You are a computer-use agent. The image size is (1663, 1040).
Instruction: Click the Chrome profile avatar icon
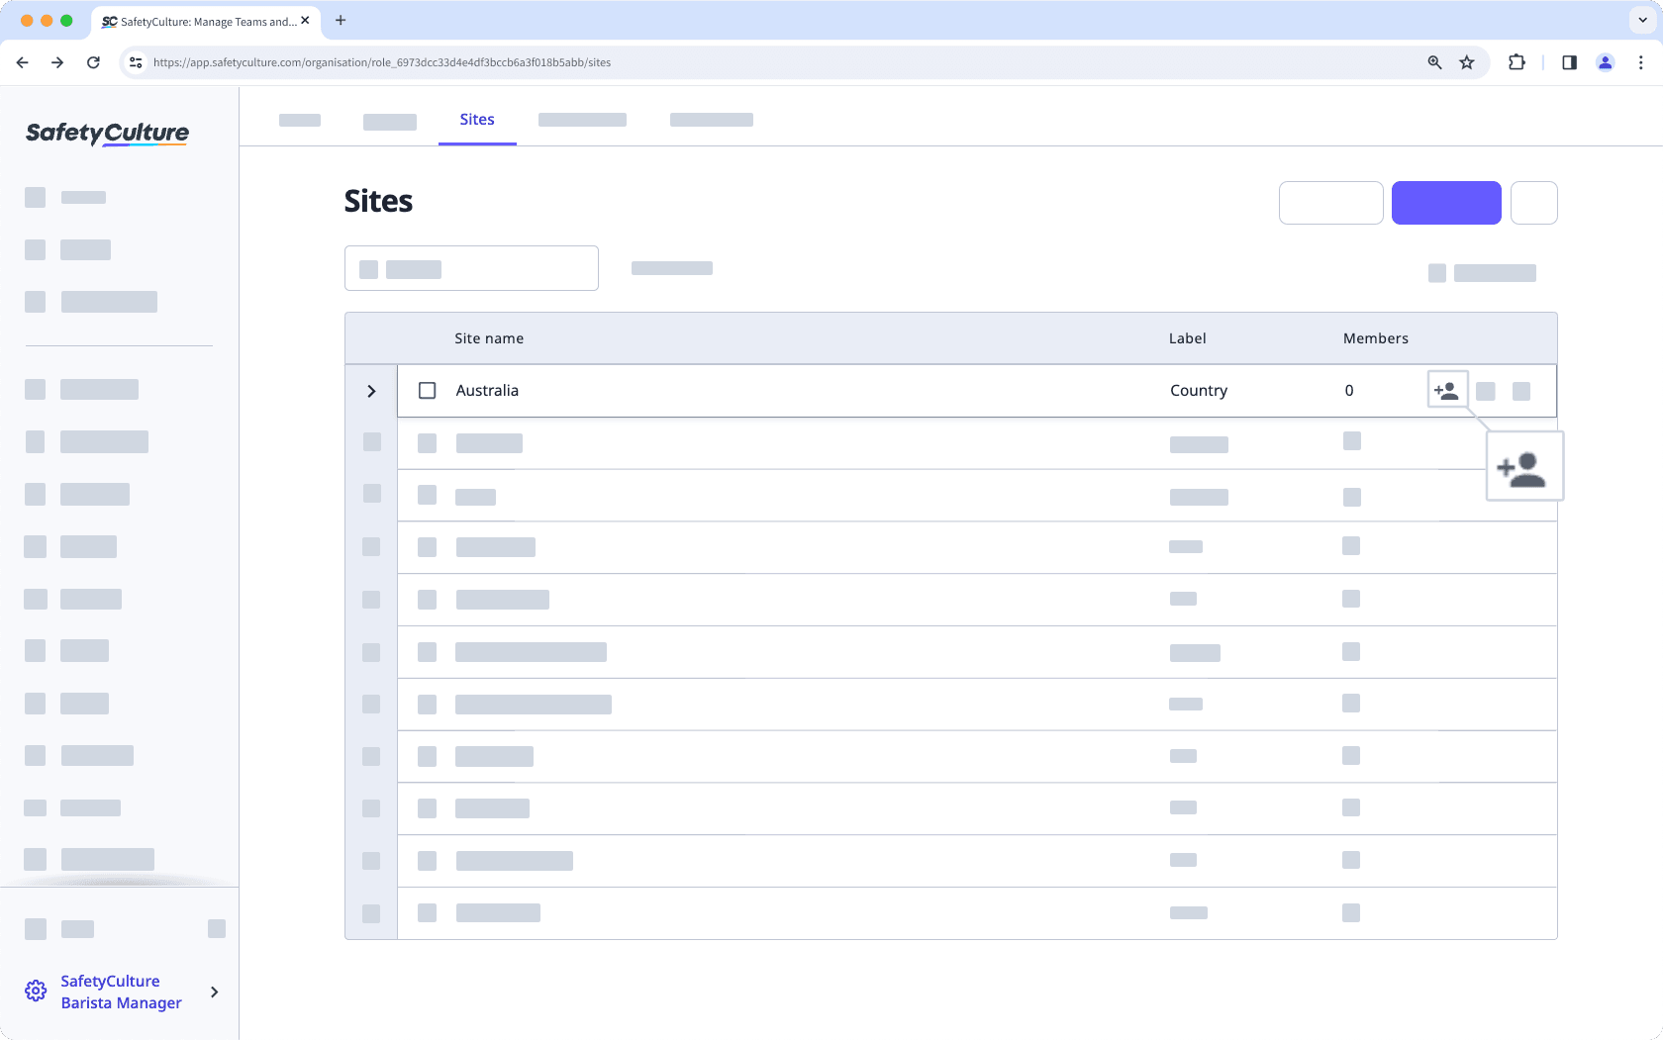(1606, 61)
